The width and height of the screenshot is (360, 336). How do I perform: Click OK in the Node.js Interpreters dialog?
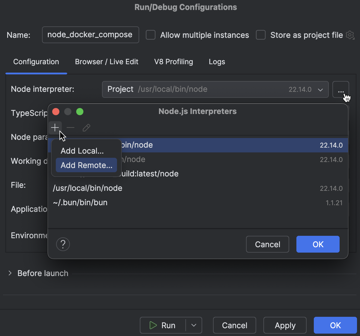coord(318,244)
